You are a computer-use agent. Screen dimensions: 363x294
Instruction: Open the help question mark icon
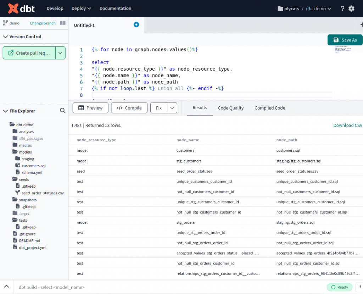(342, 9)
